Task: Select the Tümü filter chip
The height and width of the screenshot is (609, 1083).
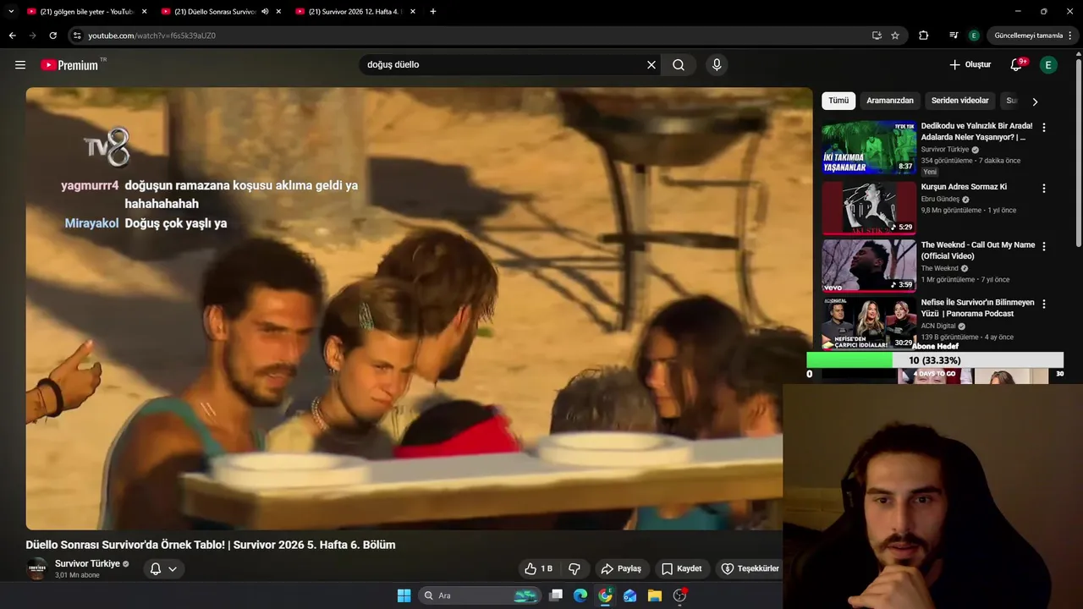Action: (x=838, y=101)
